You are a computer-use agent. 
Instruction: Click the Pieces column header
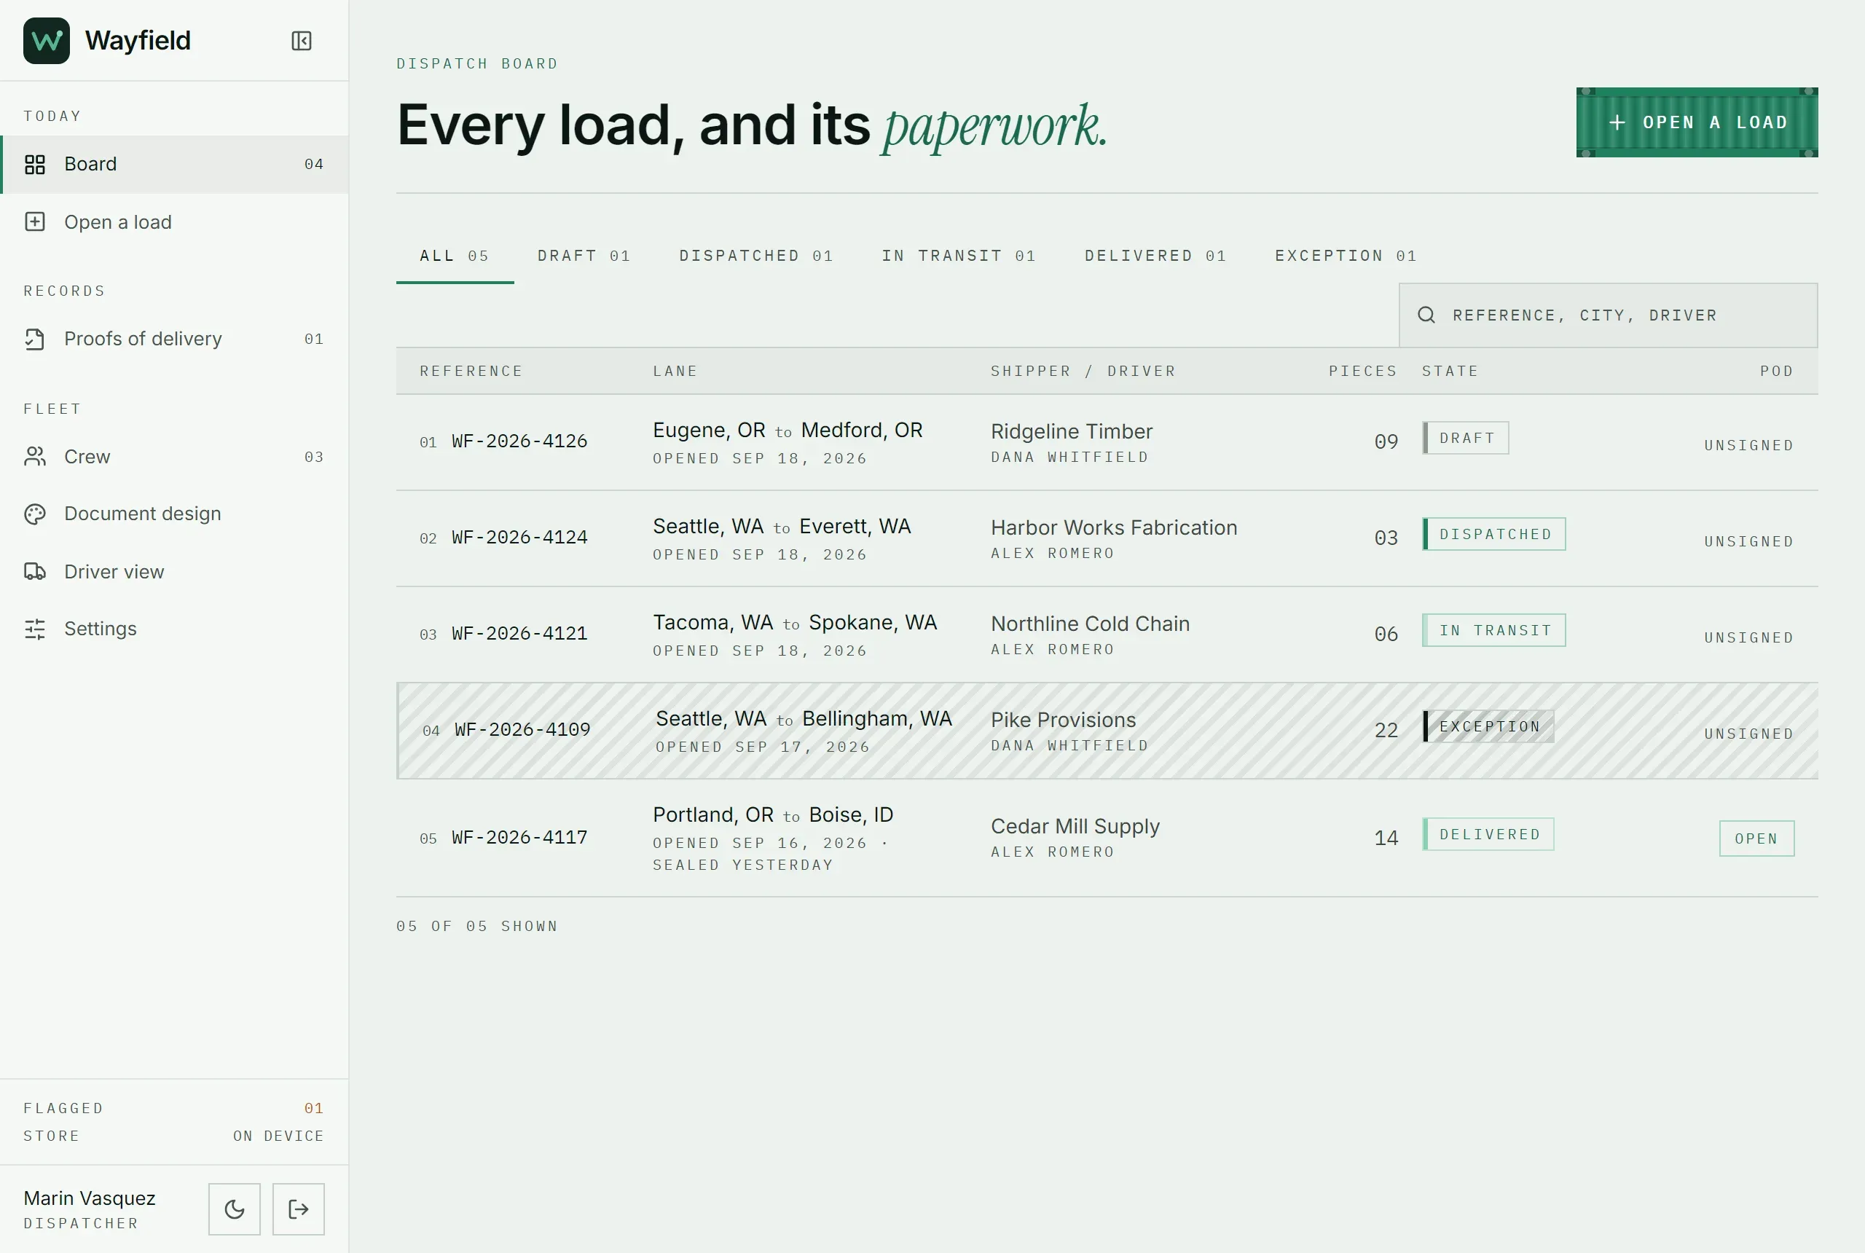1362,371
